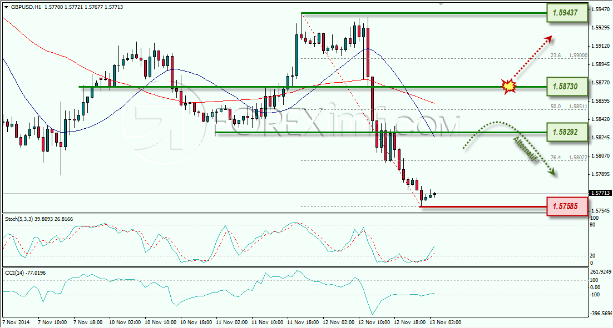Click price axis value 1.58595
The width and height of the screenshot is (613, 328).
601,100
